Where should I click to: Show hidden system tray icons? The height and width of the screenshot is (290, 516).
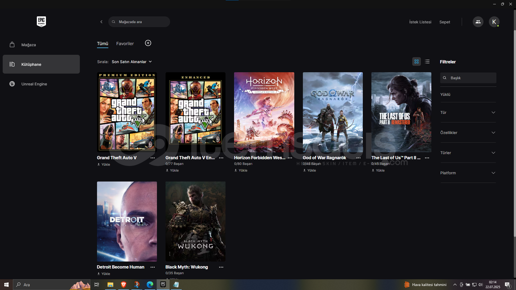point(455,285)
